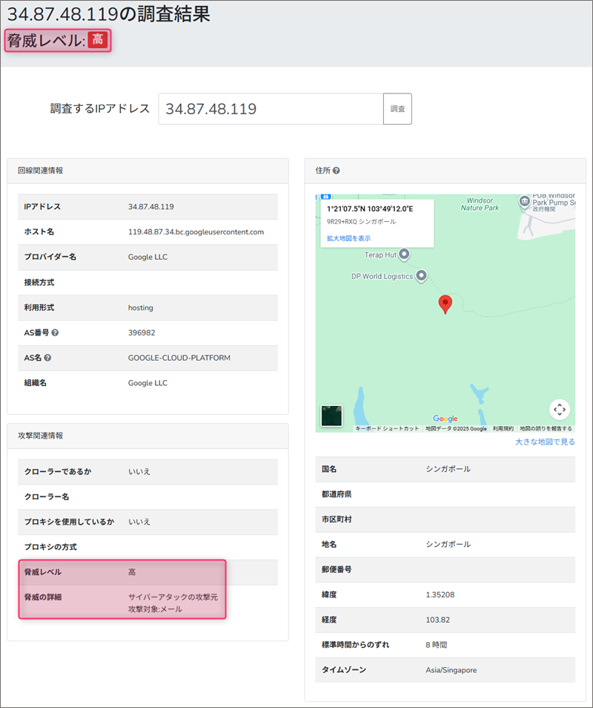
Task: Click the hostname googleusercontent.com value
Action: pyautogui.click(x=196, y=232)
